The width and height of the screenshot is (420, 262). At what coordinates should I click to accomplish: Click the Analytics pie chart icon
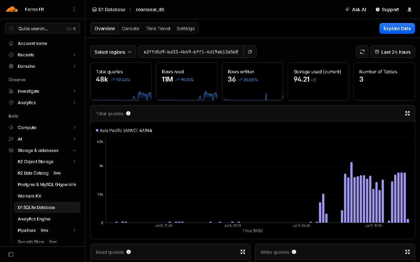pyautogui.click(x=11, y=103)
